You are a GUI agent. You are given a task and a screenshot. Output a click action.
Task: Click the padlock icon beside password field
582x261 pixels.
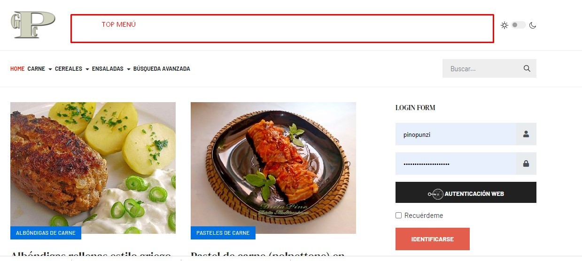pyautogui.click(x=526, y=164)
